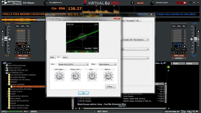The width and height of the screenshot is (201, 113).
Task: Click the green P playlist icon
Action: (168, 67)
